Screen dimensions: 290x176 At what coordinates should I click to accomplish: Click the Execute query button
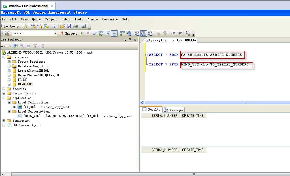point(69,33)
